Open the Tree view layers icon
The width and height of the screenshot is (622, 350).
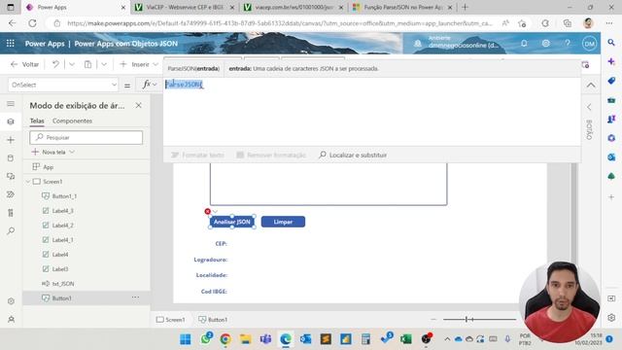(11, 122)
